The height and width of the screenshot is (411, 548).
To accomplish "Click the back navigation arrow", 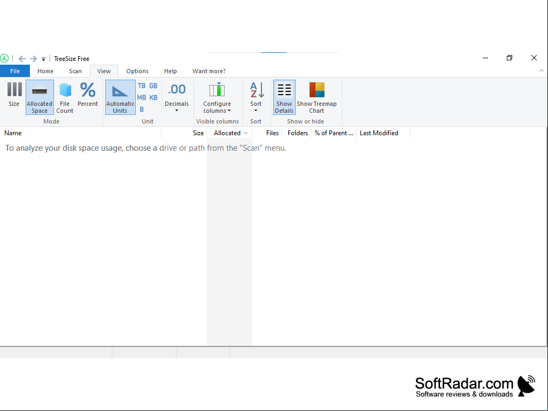I will click(x=22, y=59).
